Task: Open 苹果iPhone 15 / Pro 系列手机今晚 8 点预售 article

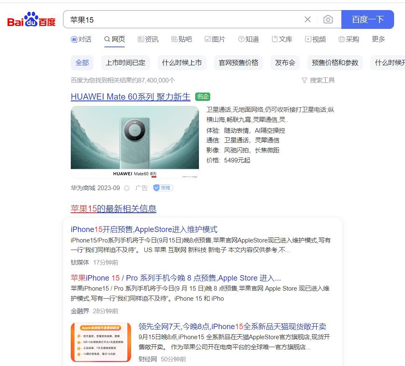Action: click(175, 278)
